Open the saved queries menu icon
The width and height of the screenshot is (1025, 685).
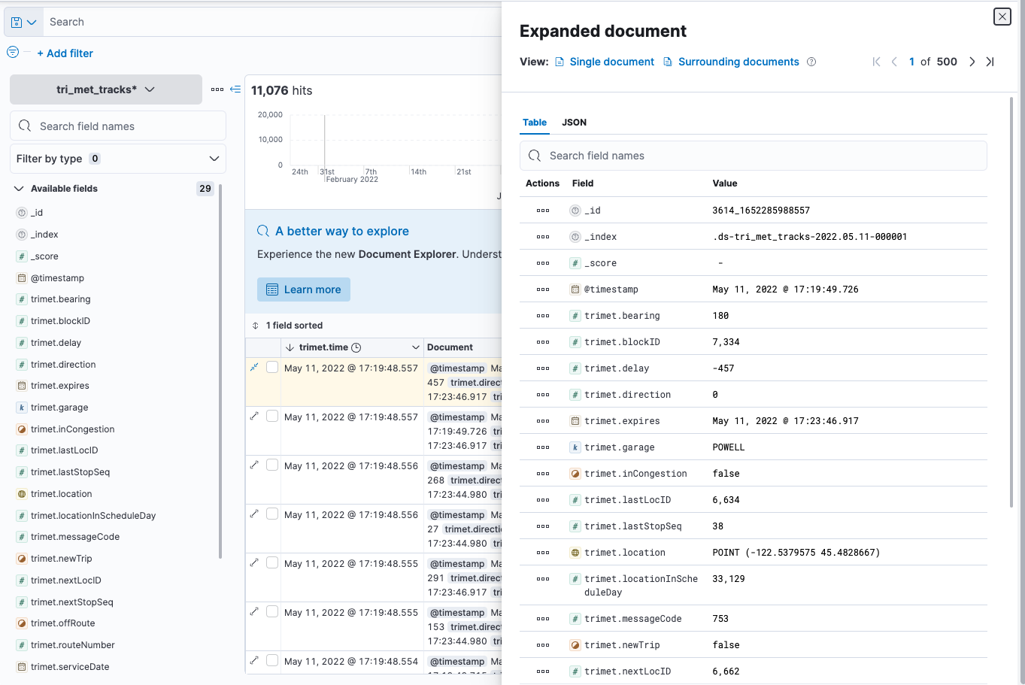tap(23, 23)
